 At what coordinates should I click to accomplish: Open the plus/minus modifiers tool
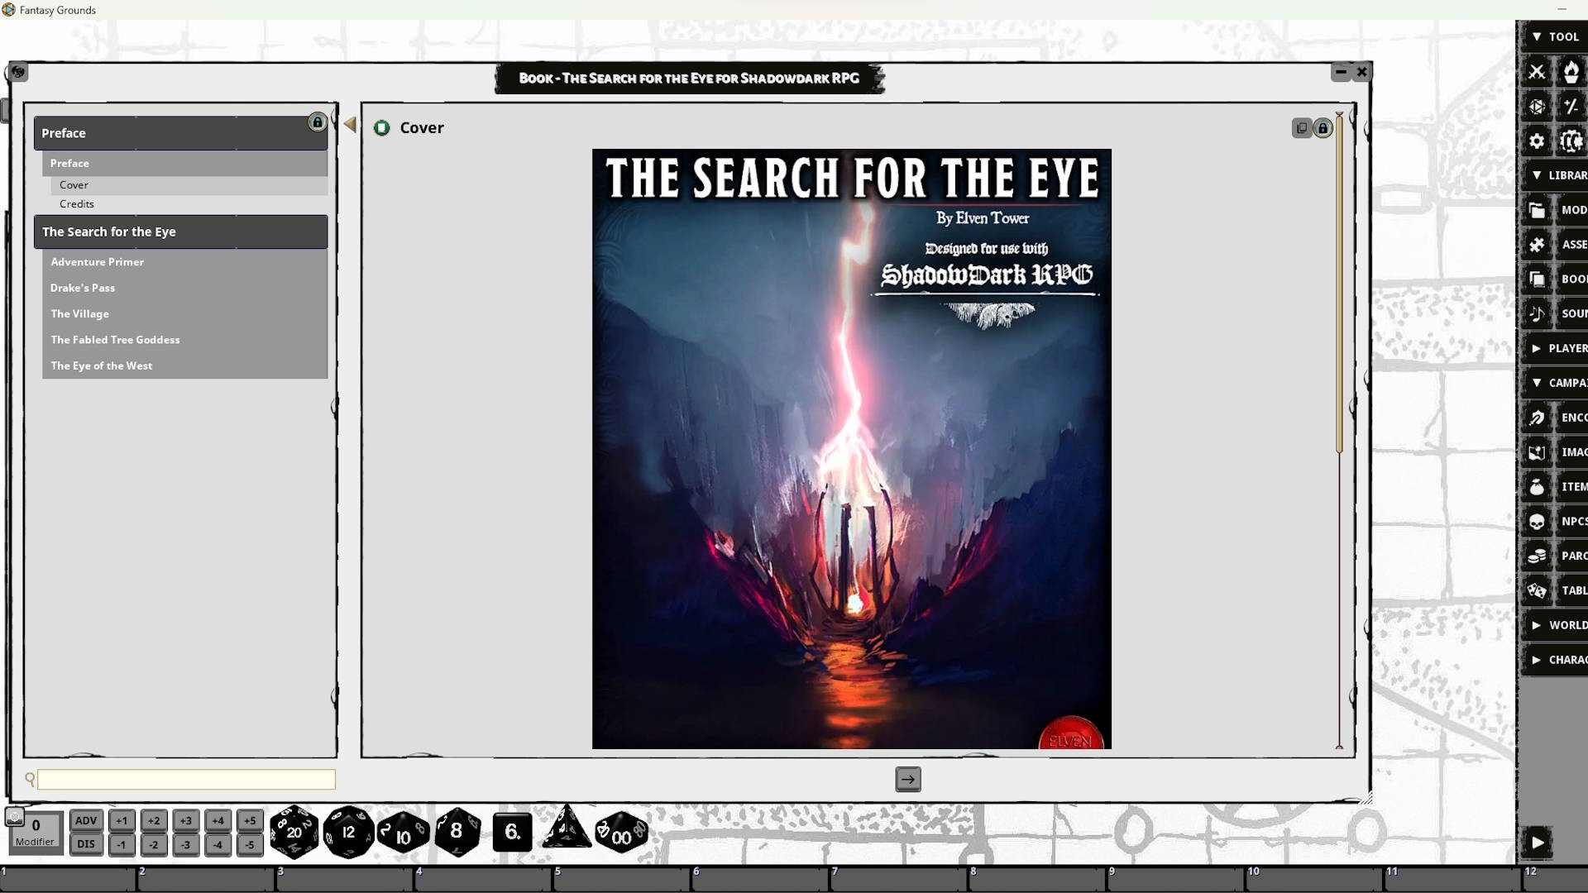click(x=1571, y=107)
